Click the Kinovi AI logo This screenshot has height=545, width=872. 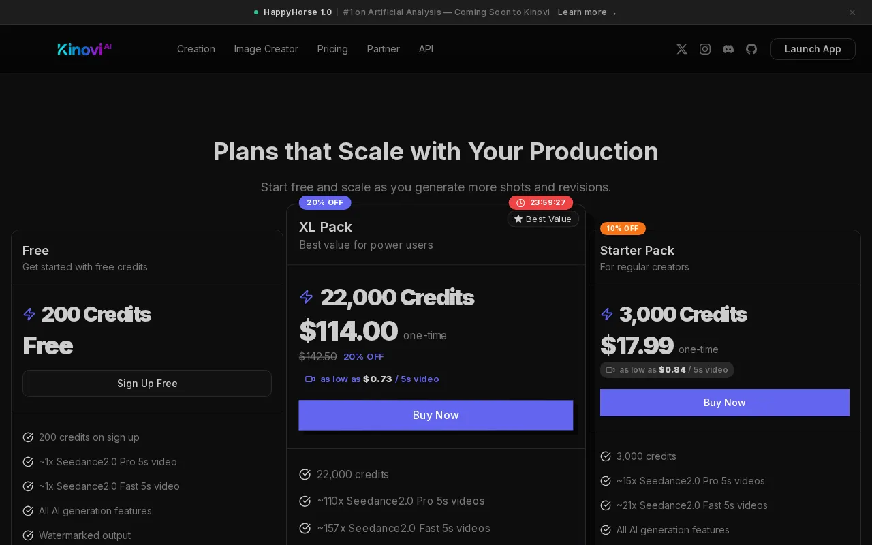pos(84,49)
